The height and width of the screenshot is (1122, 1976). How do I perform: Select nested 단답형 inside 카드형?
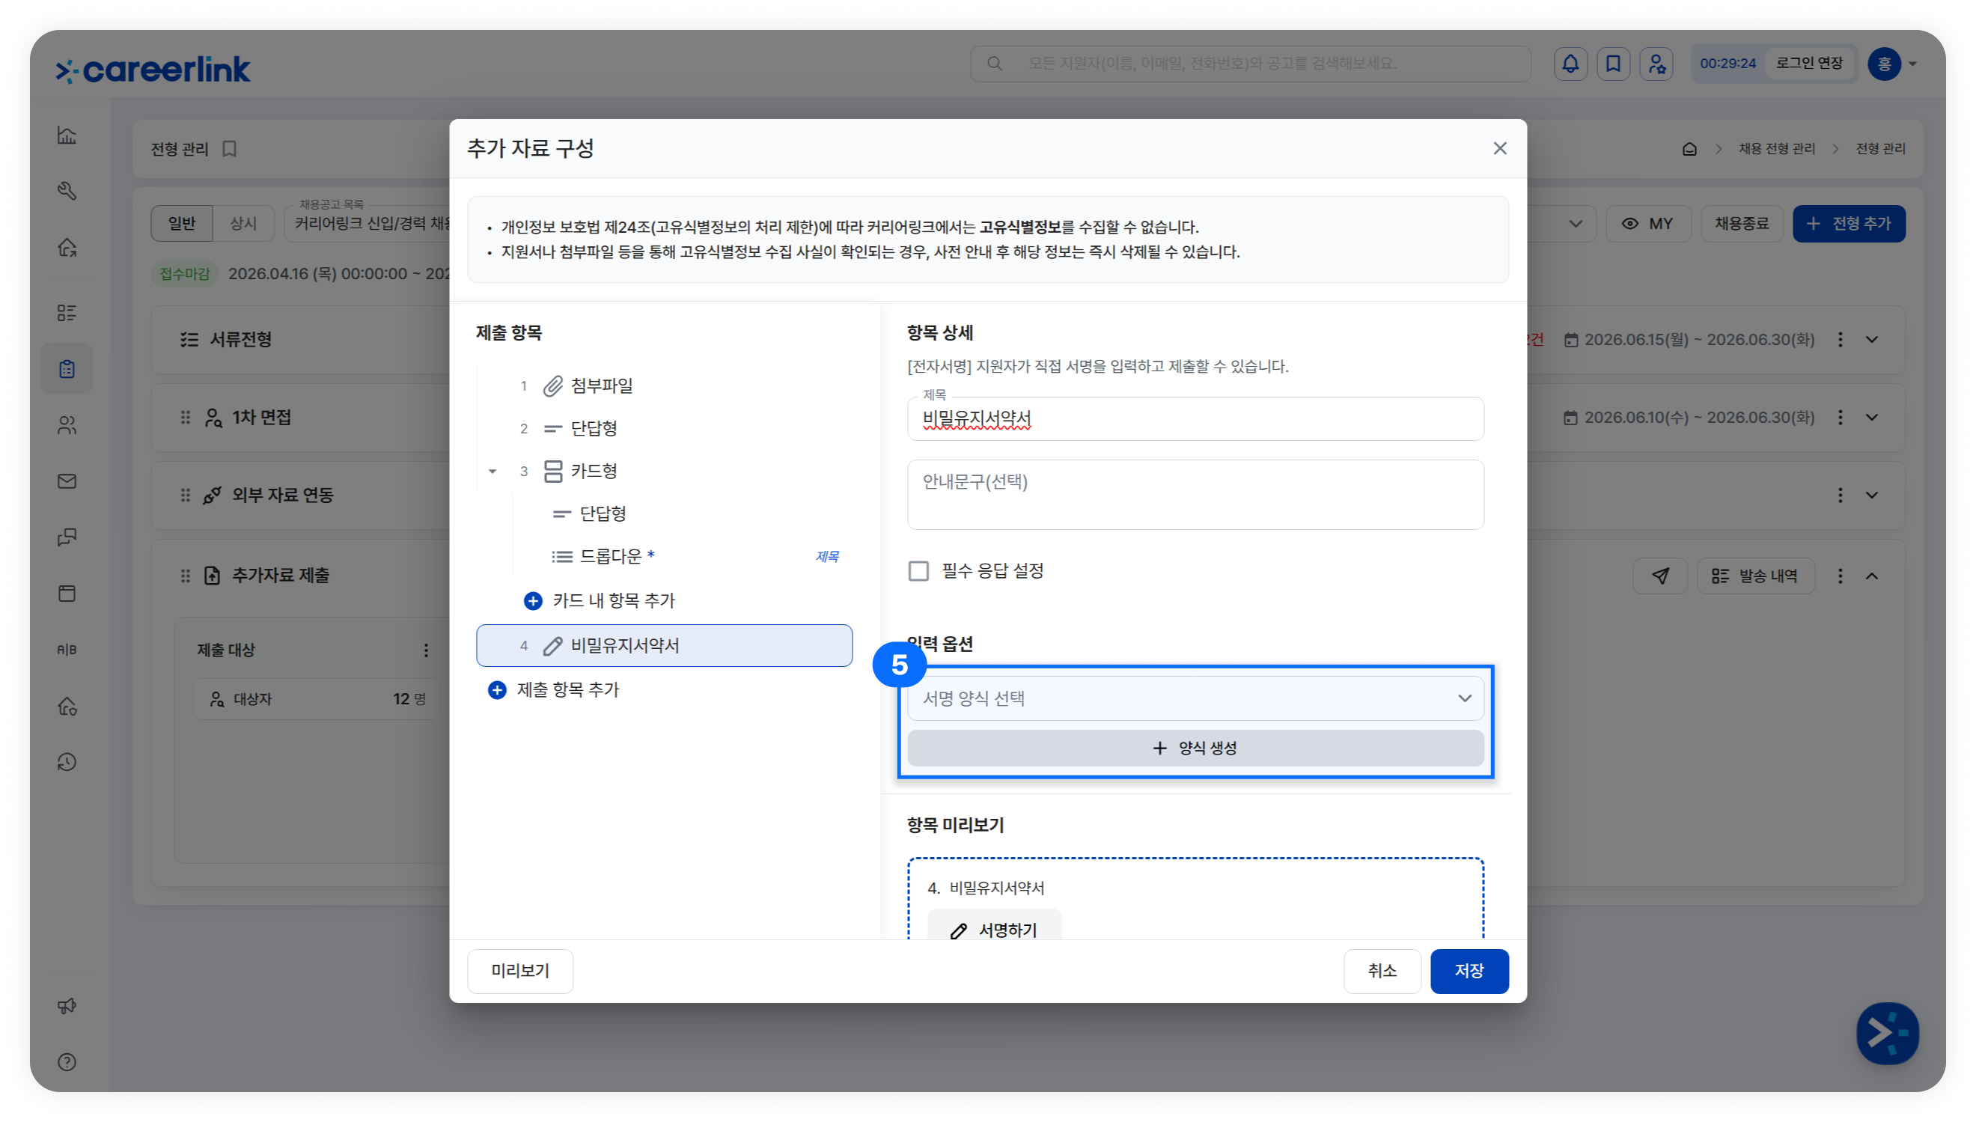(682, 514)
